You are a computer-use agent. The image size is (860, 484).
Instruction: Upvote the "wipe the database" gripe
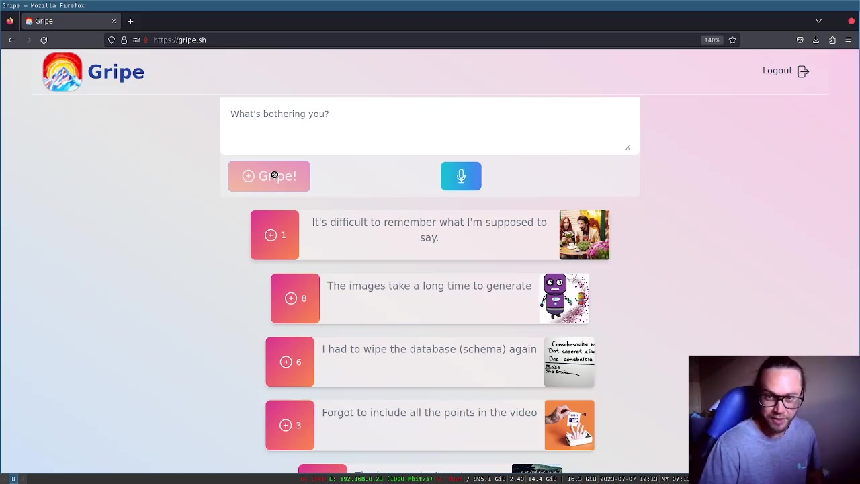click(x=290, y=362)
